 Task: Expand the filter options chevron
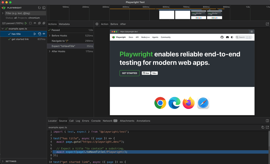(3, 13)
